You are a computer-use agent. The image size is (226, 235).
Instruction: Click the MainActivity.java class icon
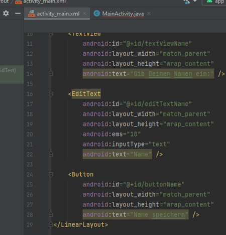(x=96, y=14)
